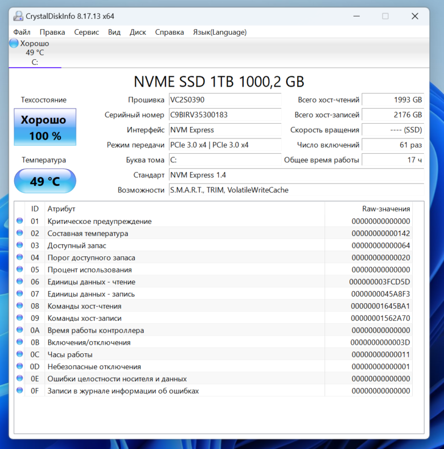This screenshot has height=449, width=444.
Task: Click raw value 000000003FCD5D
Action: coord(379,282)
